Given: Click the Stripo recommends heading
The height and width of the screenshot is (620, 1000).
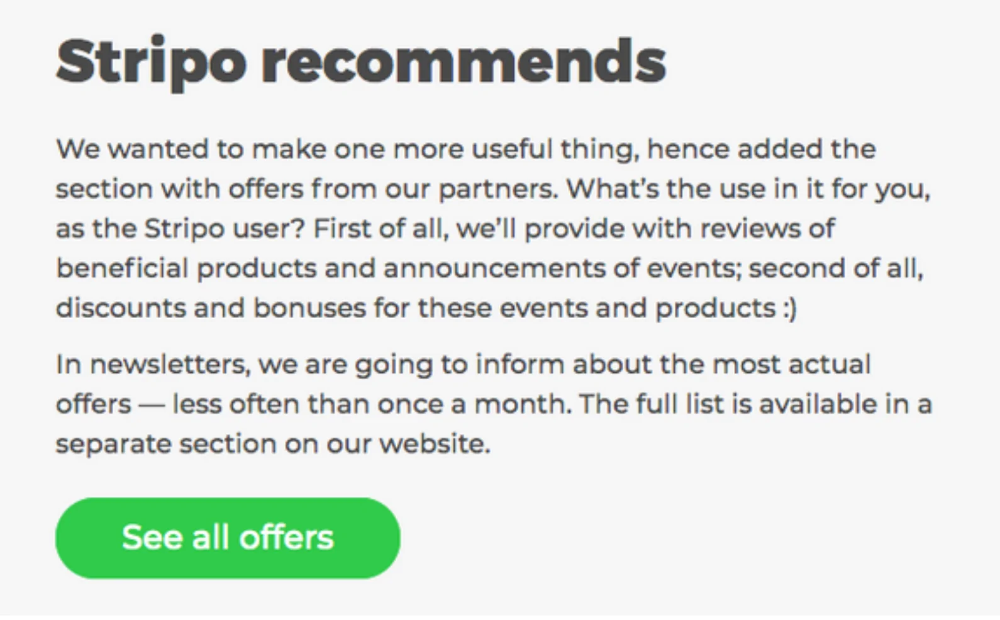Looking at the screenshot, I should [360, 61].
